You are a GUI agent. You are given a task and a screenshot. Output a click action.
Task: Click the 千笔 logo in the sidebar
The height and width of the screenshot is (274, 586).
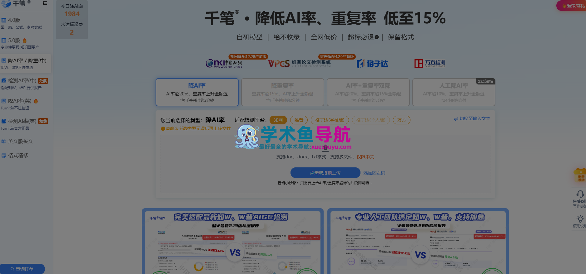point(16,3)
